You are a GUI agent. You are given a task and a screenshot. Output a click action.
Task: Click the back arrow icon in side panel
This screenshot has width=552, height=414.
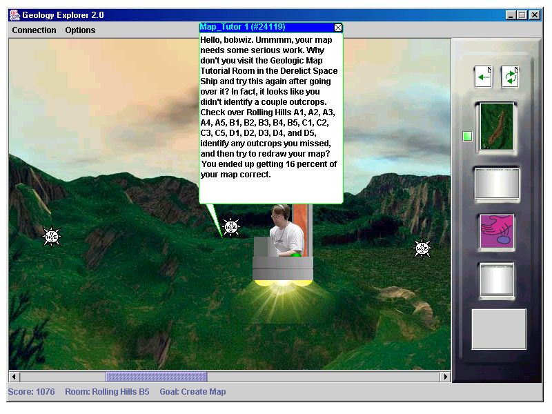coord(483,76)
